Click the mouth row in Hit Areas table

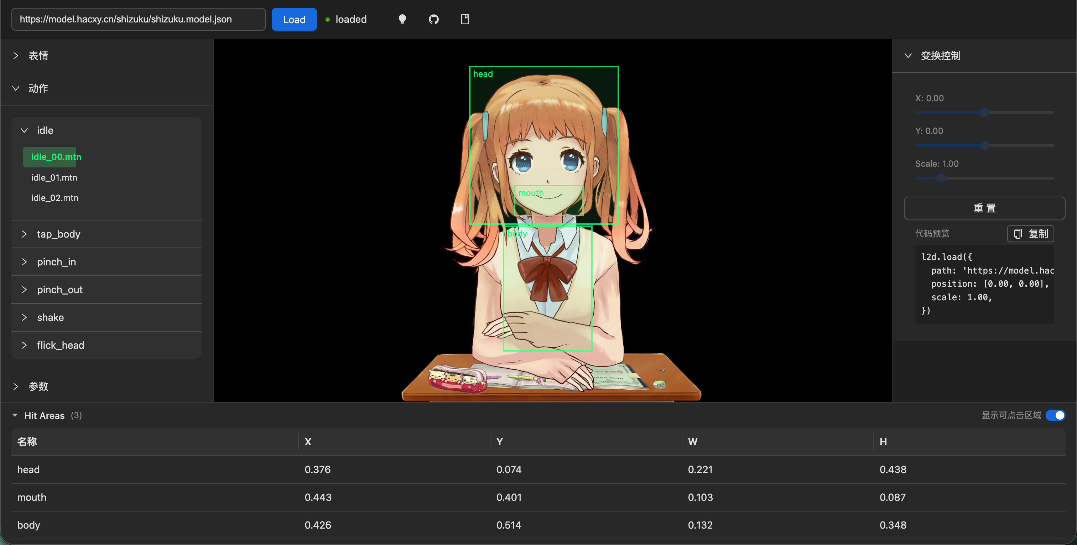(538, 497)
